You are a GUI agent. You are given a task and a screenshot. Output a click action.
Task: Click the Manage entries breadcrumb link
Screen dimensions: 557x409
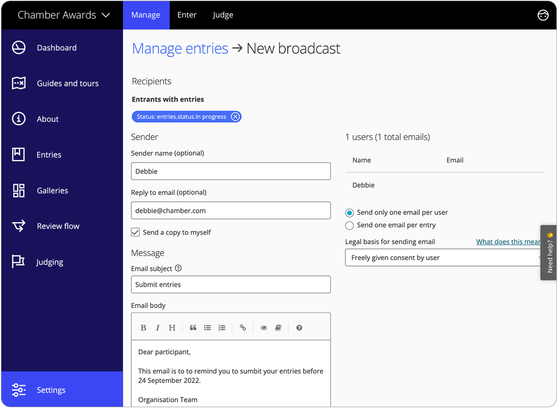tap(180, 48)
